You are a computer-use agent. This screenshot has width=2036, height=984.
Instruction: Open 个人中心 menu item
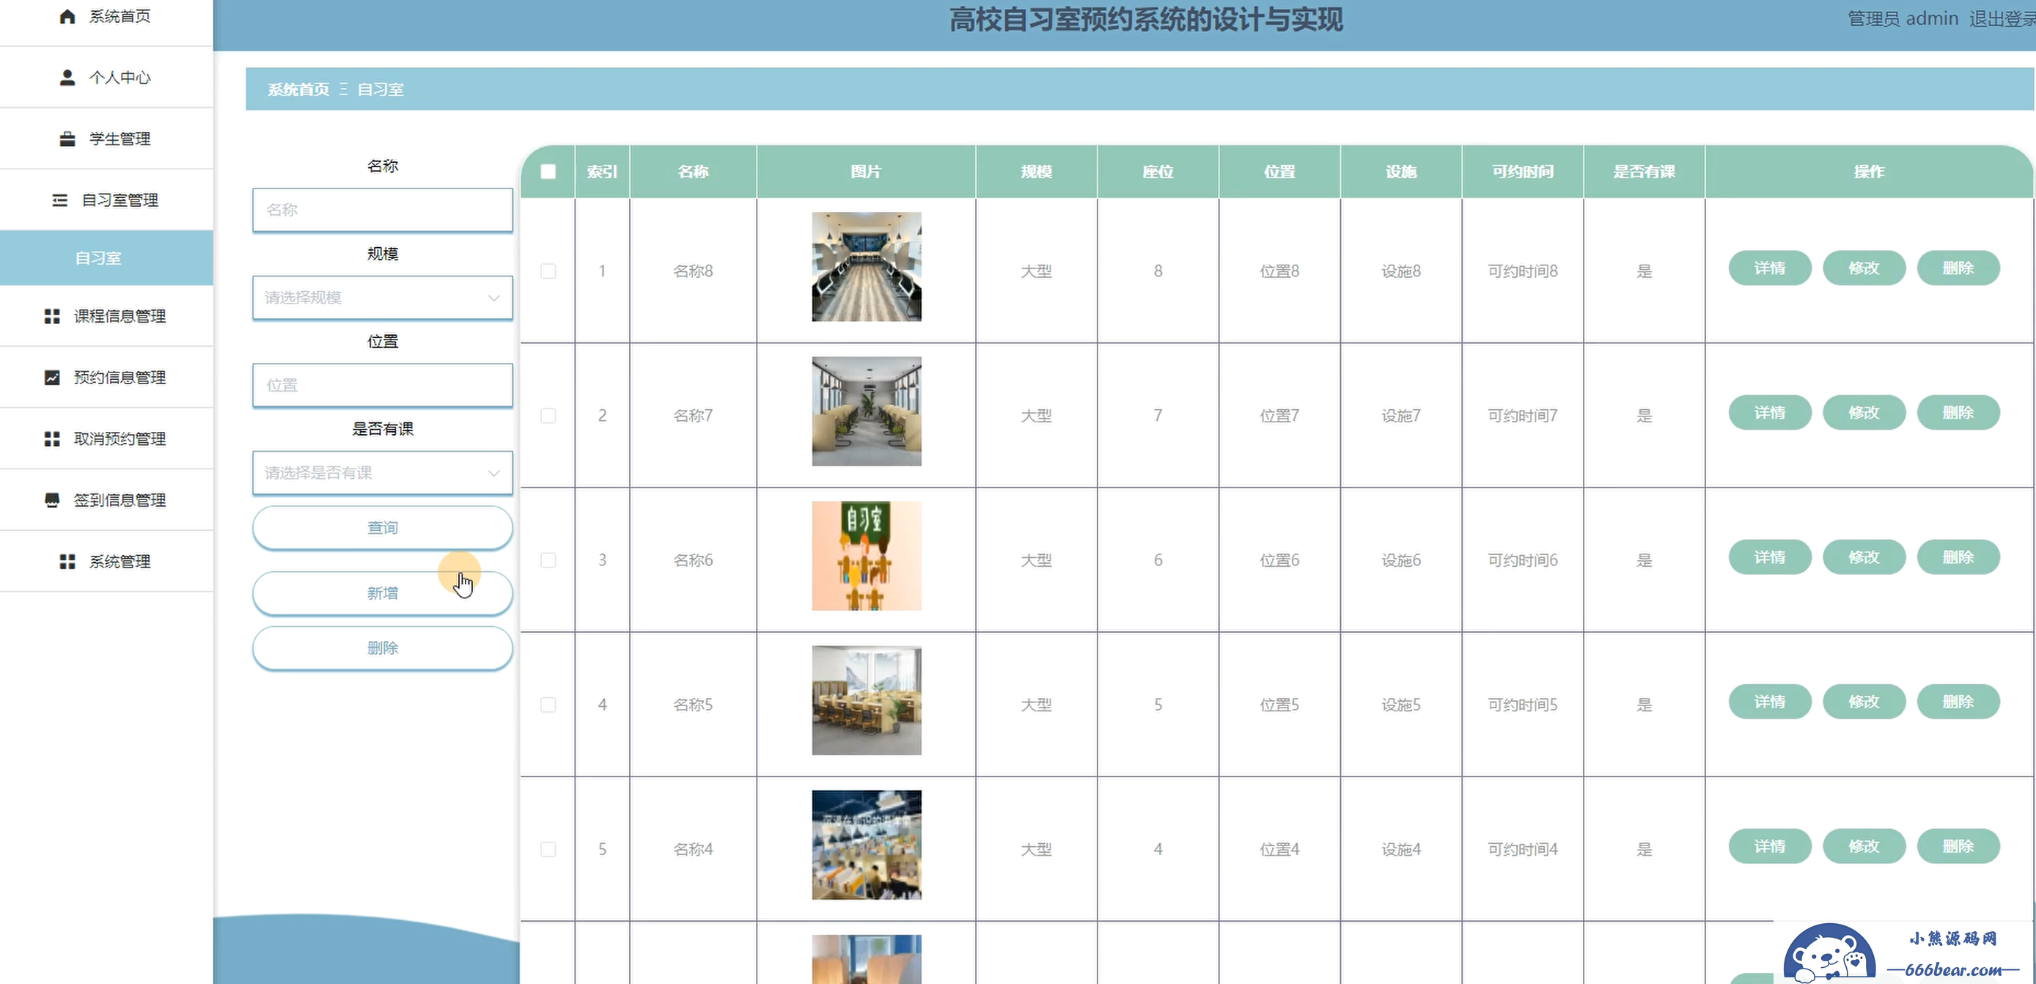[x=106, y=78]
